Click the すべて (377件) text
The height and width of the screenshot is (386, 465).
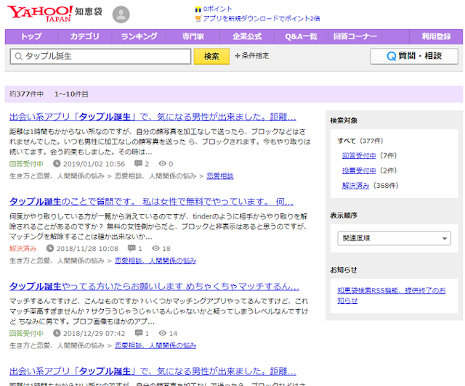[x=360, y=141]
